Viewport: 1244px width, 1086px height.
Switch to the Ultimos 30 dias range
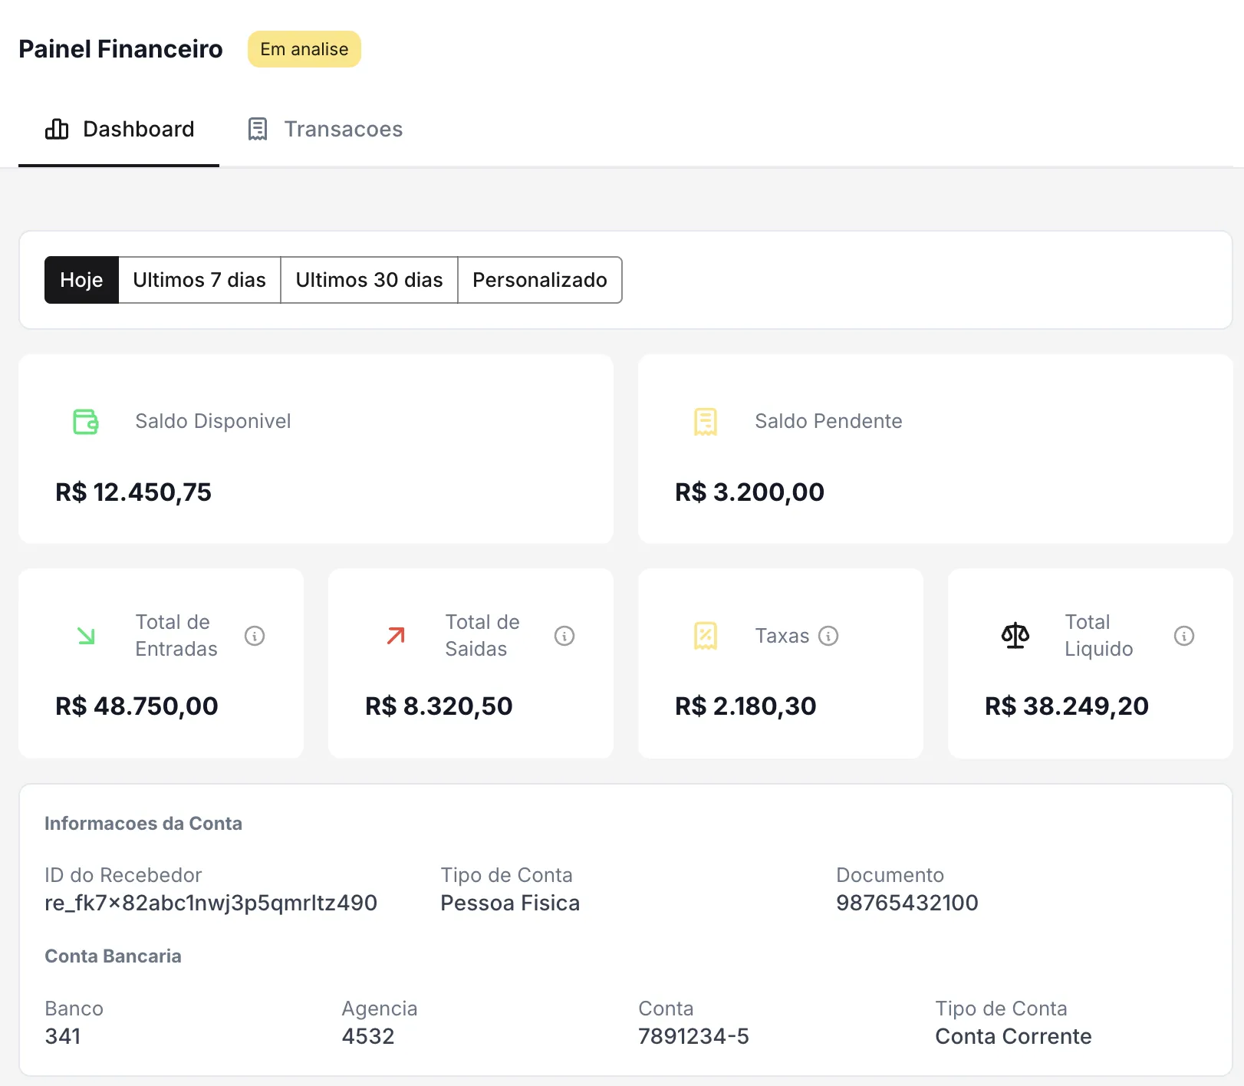point(370,280)
